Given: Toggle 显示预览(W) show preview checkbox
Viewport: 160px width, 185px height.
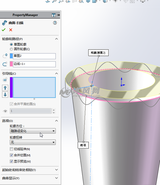Looking at the screenshot, I should point(11,161).
